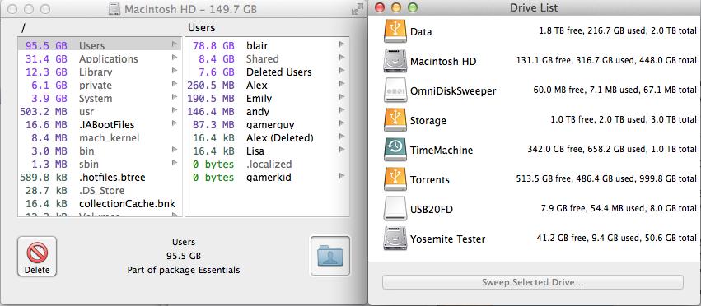Click the Data USB drive icon
The height and width of the screenshot is (306, 701).
395,31
